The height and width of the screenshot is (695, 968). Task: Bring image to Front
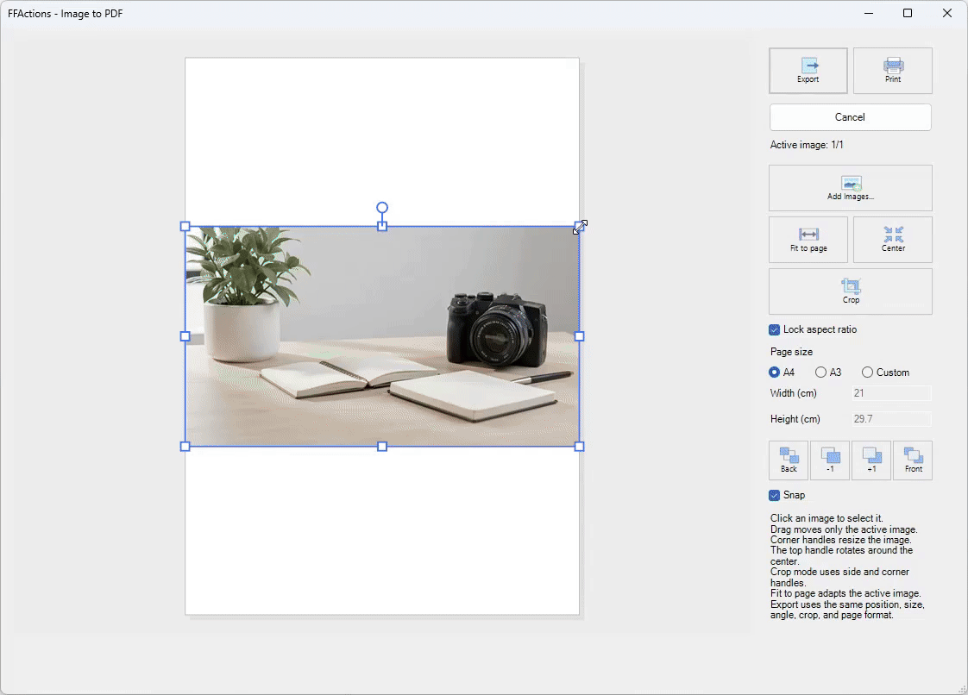click(x=913, y=460)
